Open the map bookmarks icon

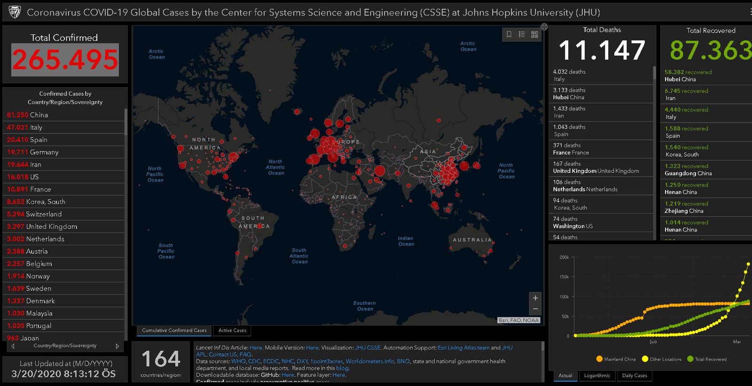coord(509,34)
